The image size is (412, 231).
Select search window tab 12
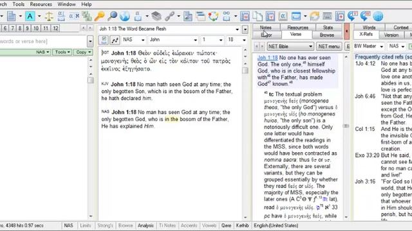[x=55, y=28]
